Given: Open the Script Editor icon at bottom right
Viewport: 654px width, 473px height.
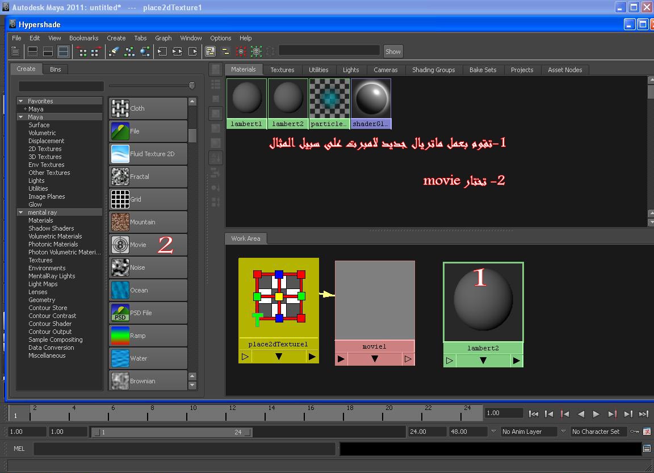Looking at the screenshot, I should tap(647, 449).
